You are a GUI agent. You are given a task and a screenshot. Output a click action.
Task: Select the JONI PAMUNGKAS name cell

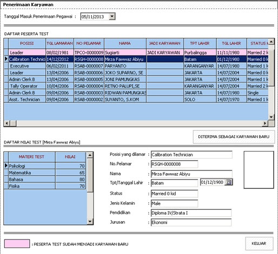[x=125, y=79]
